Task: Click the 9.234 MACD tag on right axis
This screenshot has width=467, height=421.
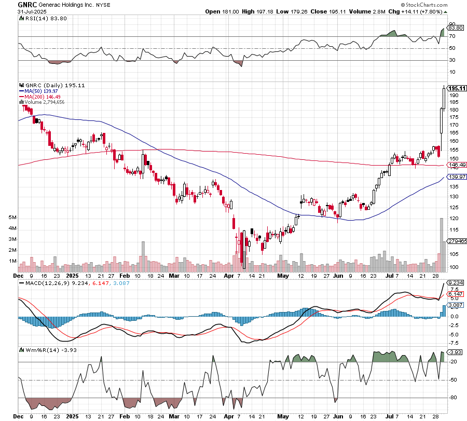Action: (456, 282)
